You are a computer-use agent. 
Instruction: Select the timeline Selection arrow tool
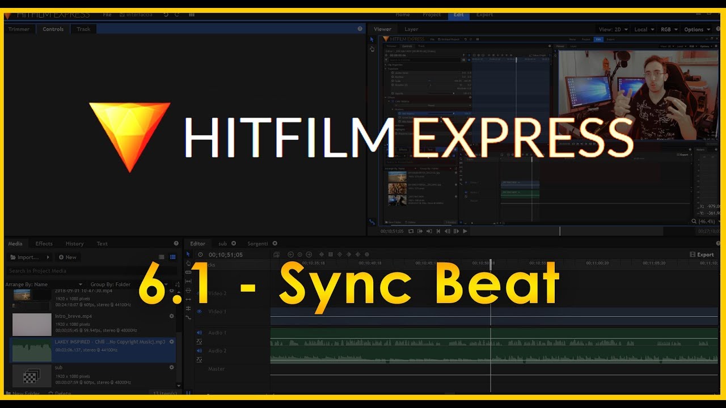pyautogui.click(x=188, y=254)
